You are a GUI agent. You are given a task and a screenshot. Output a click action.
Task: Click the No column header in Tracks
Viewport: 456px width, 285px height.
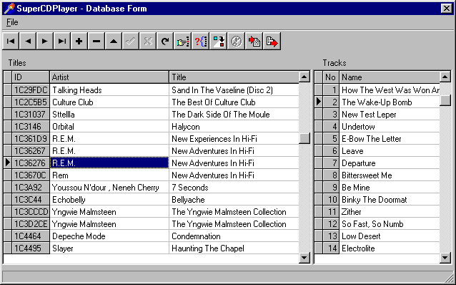click(331, 77)
